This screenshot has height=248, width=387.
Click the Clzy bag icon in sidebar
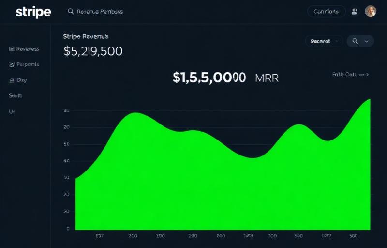(x=12, y=80)
